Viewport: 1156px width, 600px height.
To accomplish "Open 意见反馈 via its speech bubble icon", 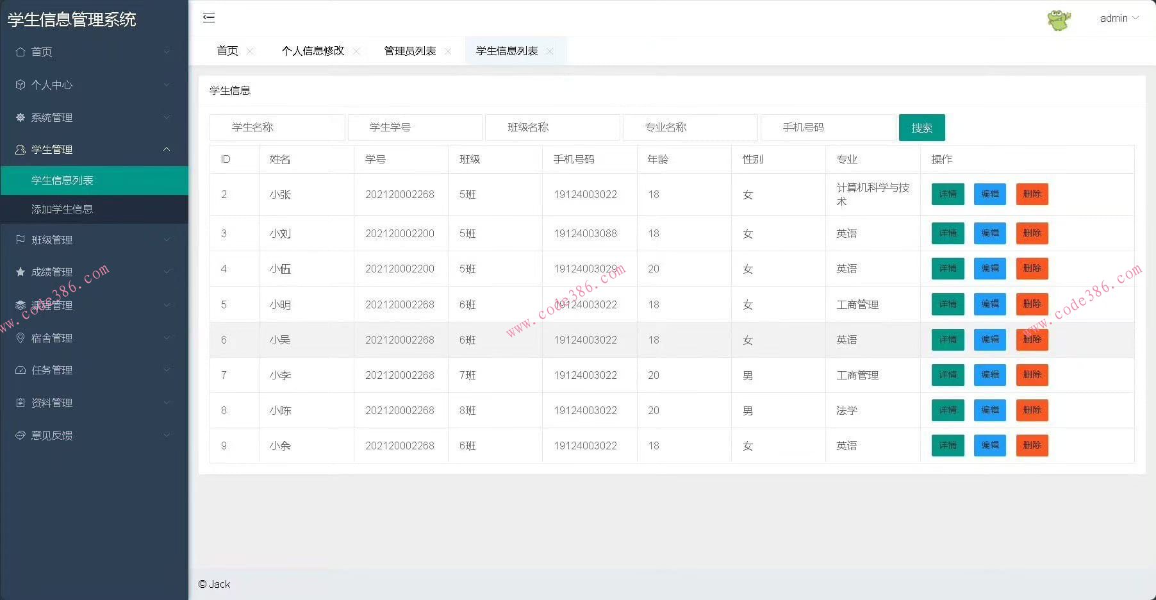I will point(20,435).
